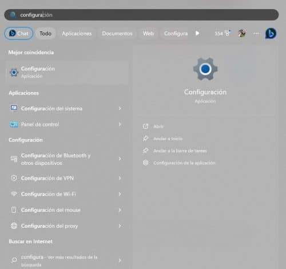286x269 pixels.
Task: Open Configuración del mouse result
Action: point(67,210)
